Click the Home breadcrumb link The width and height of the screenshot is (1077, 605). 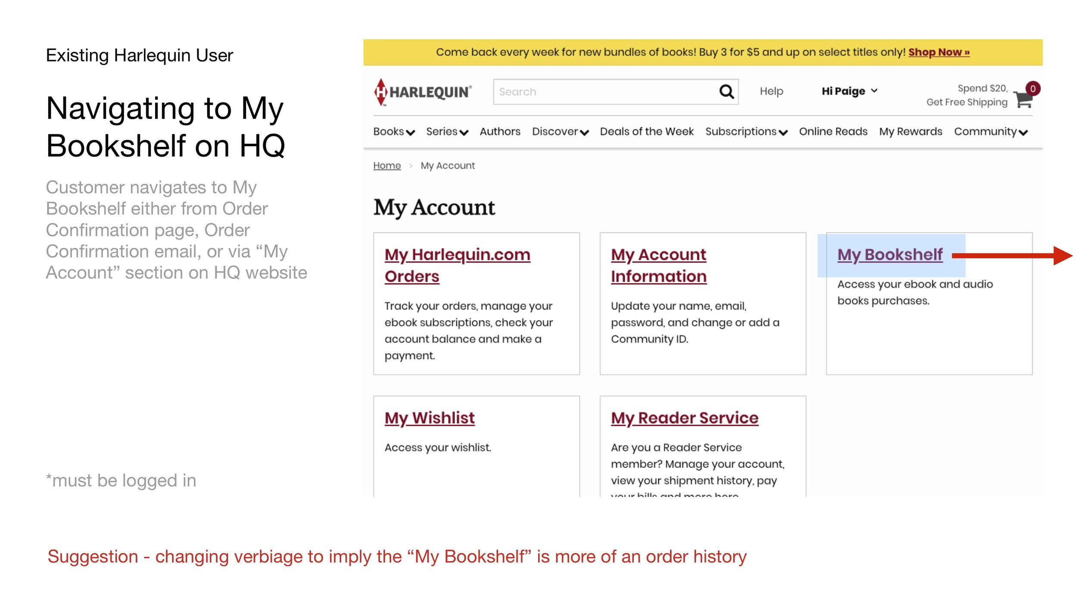pyautogui.click(x=387, y=166)
